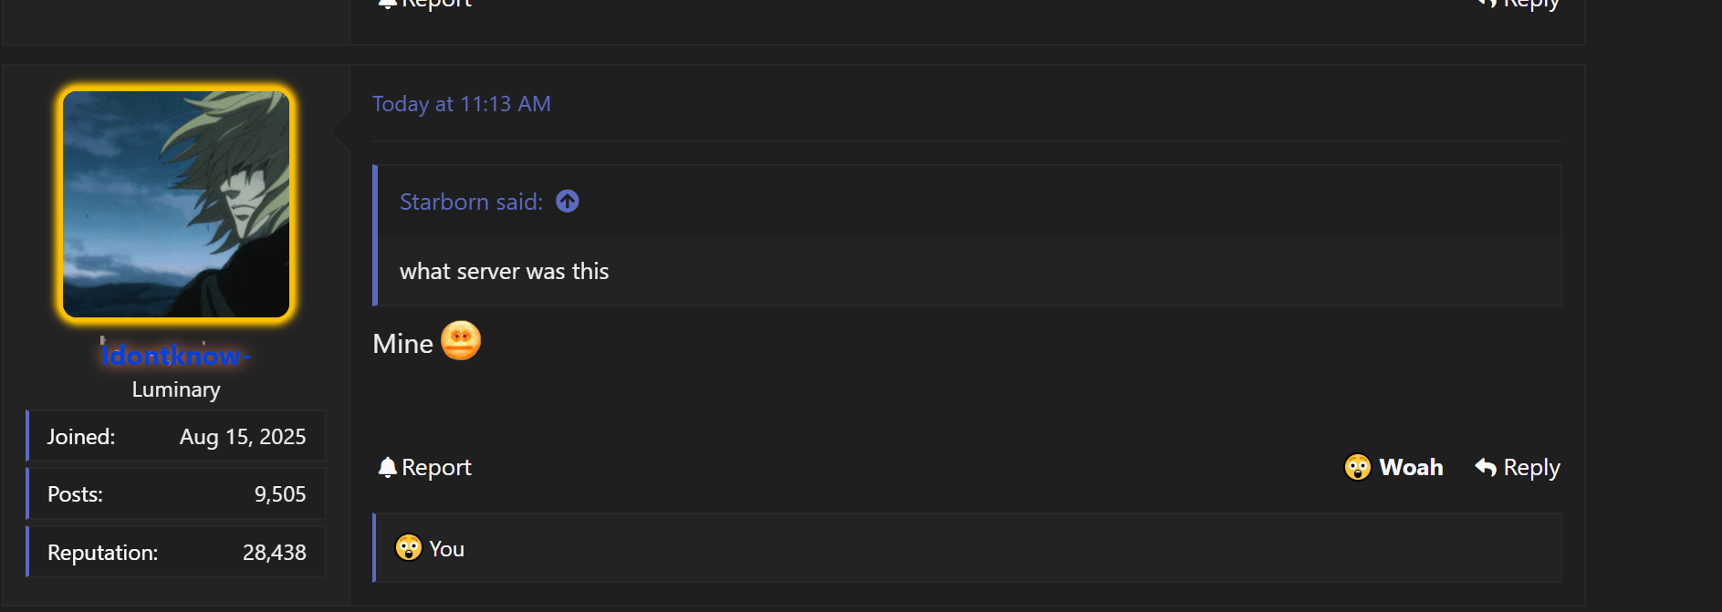
Task: Click the reply arrow icon
Action: (x=1486, y=467)
